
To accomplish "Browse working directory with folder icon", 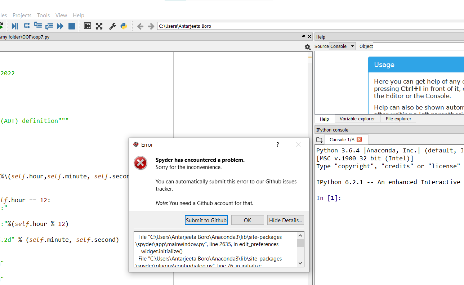I will coord(319,139).
